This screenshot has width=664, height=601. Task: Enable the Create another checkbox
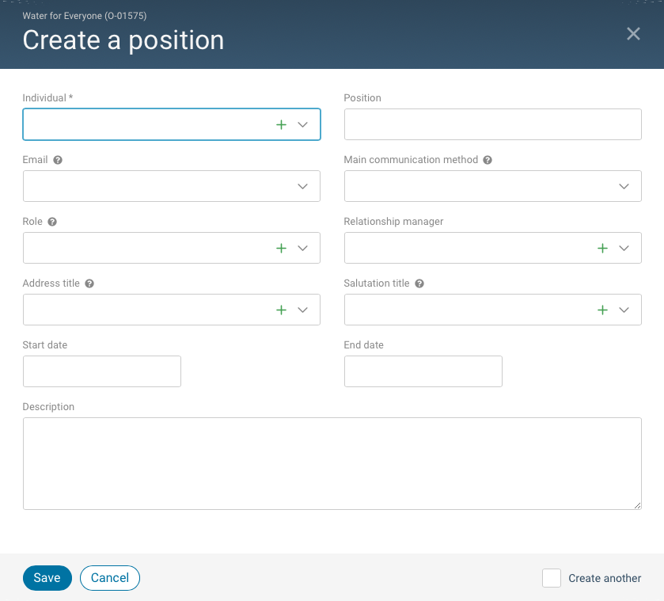coord(552,578)
